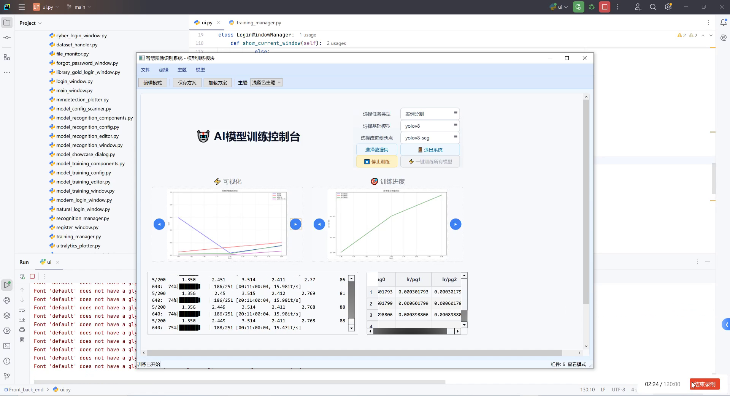The width and height of the screenshot is (730, 396).
Task: Show previous chart in 可视化 panel
Action: (x=159, y=224)
